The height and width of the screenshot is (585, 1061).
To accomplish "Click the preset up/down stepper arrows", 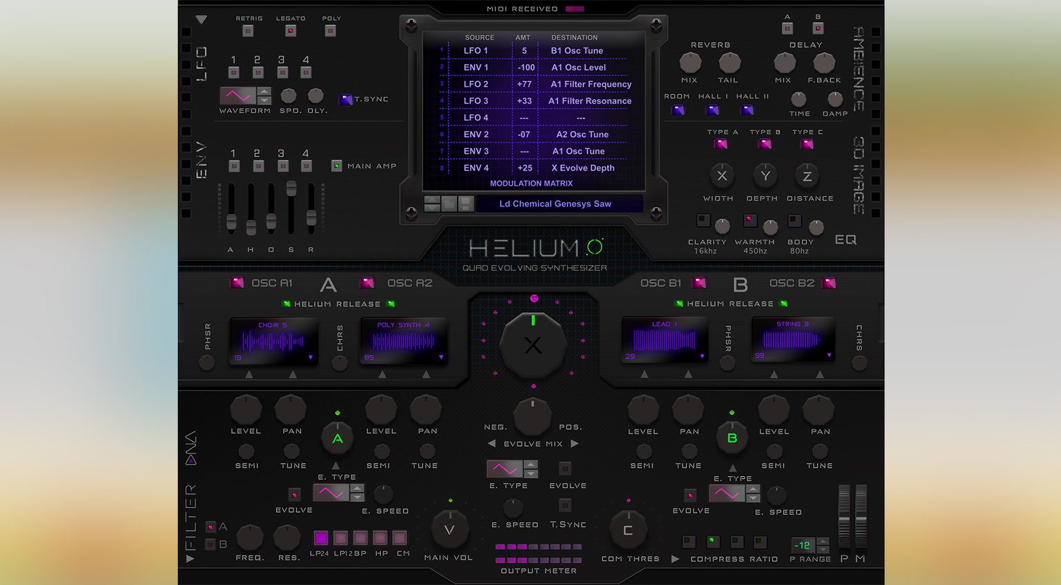I will 432,204.
